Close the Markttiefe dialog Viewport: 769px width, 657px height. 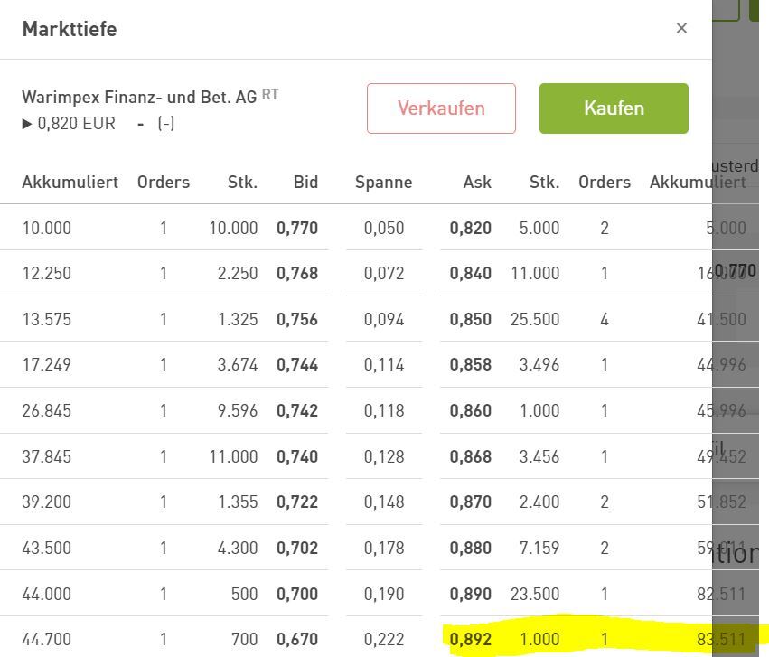coord(681,28)
